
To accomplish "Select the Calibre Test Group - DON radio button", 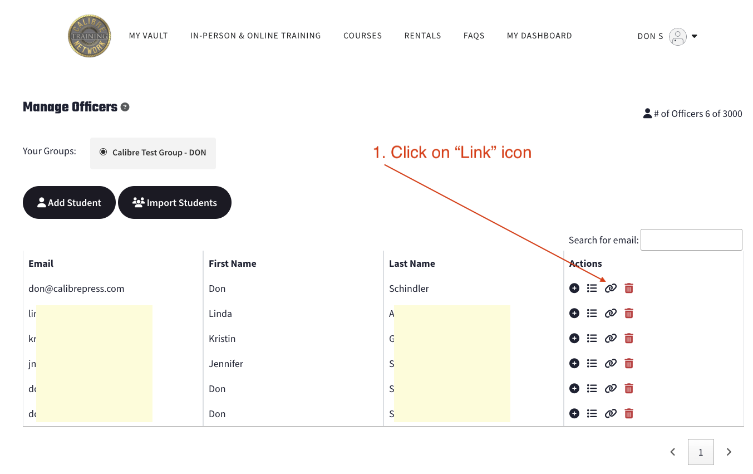I will tap(103, 152).
